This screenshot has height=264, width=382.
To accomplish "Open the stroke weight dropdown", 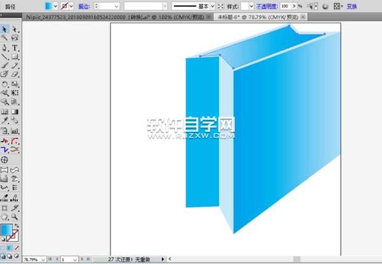I will 117,6.
